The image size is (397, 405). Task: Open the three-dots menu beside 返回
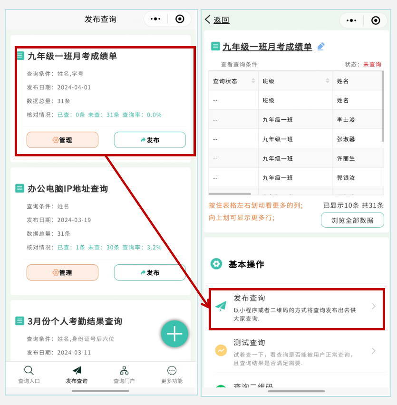[x=351, y=20]
